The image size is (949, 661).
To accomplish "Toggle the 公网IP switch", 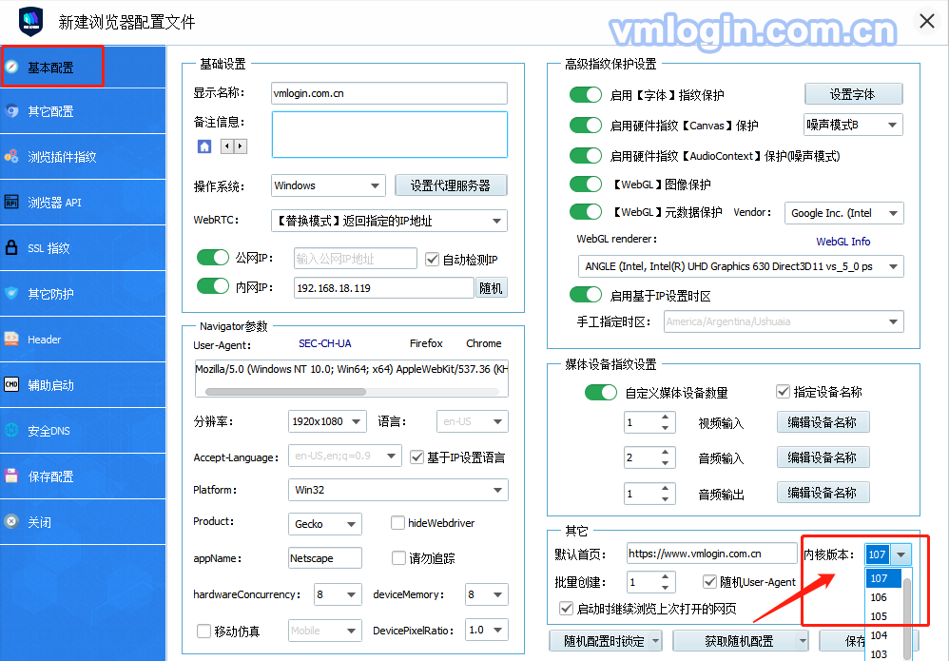I will (x=212, y=257).
